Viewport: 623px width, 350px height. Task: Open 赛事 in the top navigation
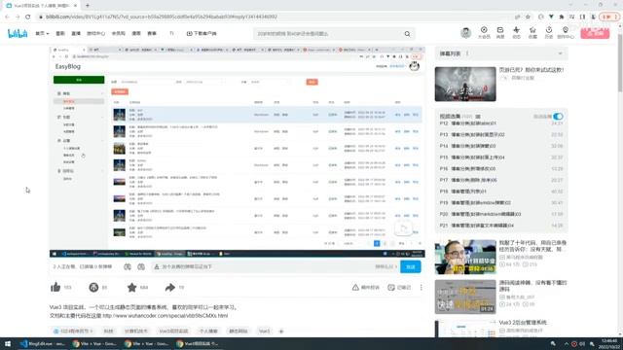coord(152,33)
